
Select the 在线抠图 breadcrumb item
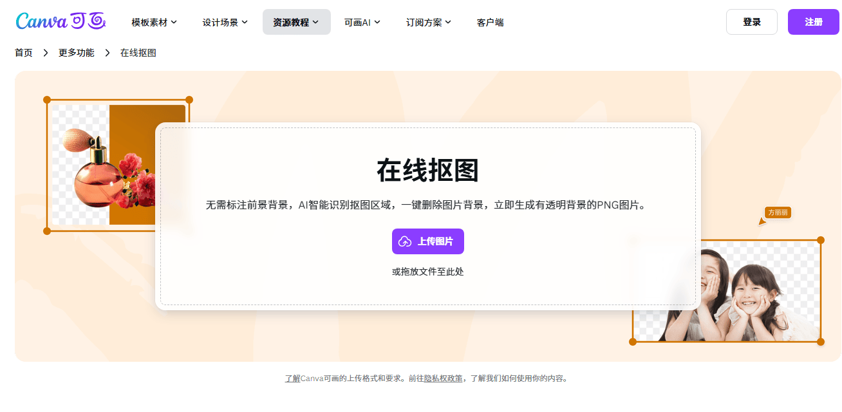[138, 53]
